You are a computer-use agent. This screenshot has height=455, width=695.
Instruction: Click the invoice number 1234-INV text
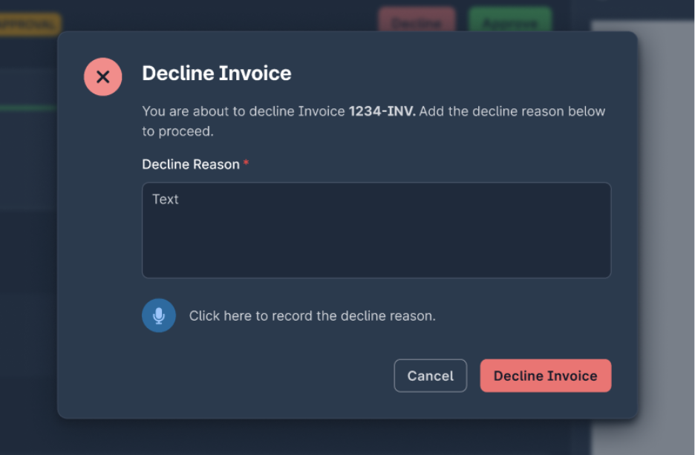point(382,111)
